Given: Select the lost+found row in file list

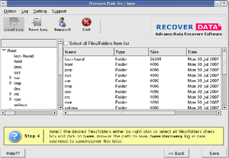Looking at the screenshot, I should pos(142,59).
